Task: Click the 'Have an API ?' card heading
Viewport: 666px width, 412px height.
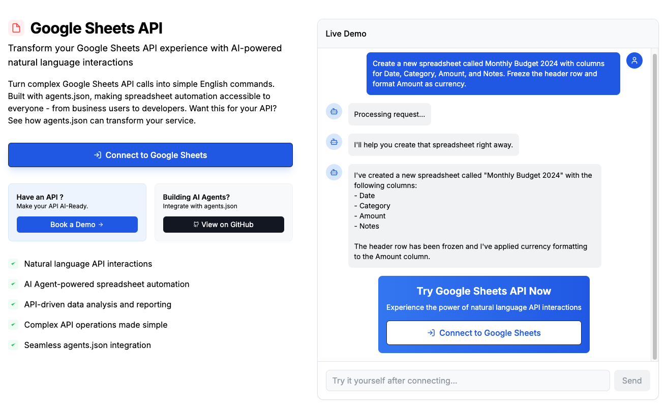Action: 40,197
